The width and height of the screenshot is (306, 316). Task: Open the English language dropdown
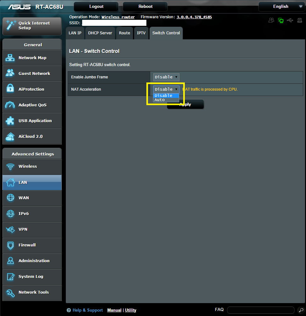point(281,7)
